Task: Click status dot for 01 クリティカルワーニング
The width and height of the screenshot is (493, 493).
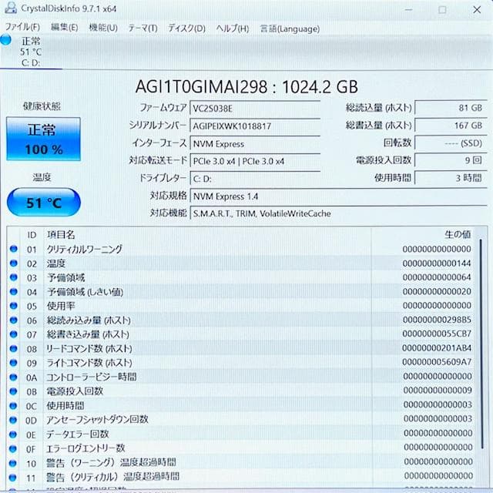Action: [x=14, y=249]
